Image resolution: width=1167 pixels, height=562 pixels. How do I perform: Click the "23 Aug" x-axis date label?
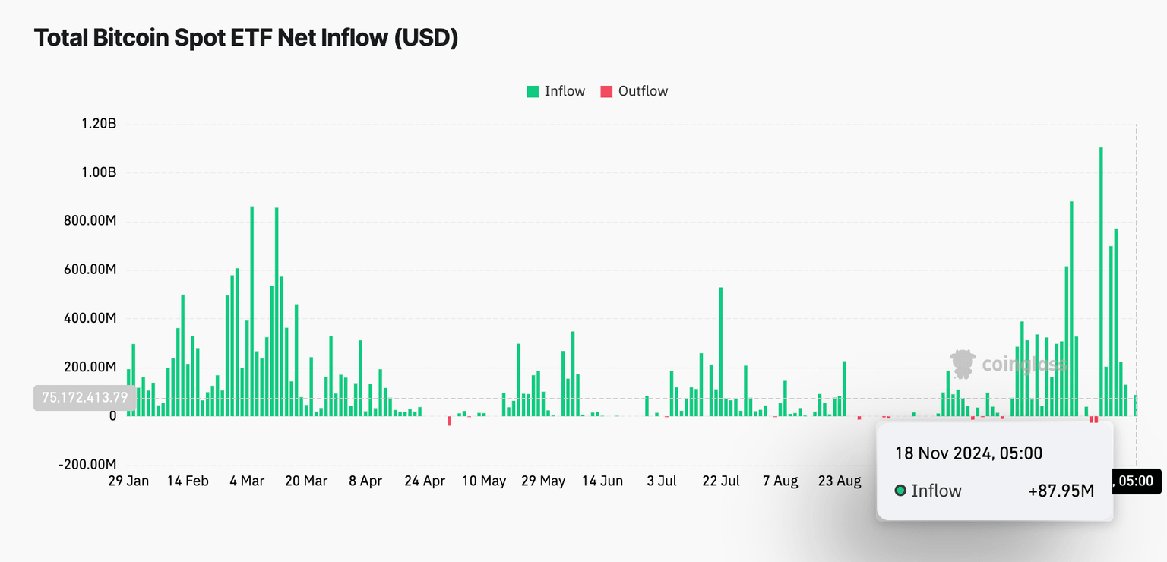839,481
